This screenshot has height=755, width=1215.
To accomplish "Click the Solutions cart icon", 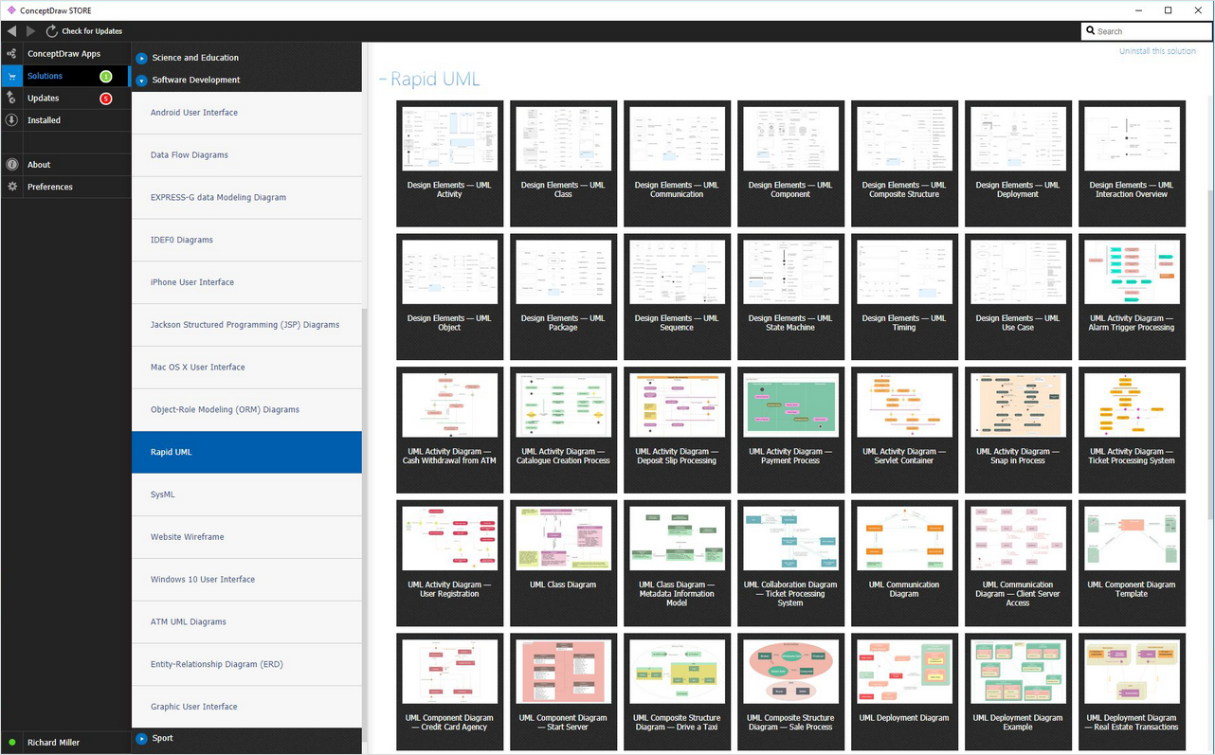I will click(x=11, y=76).
